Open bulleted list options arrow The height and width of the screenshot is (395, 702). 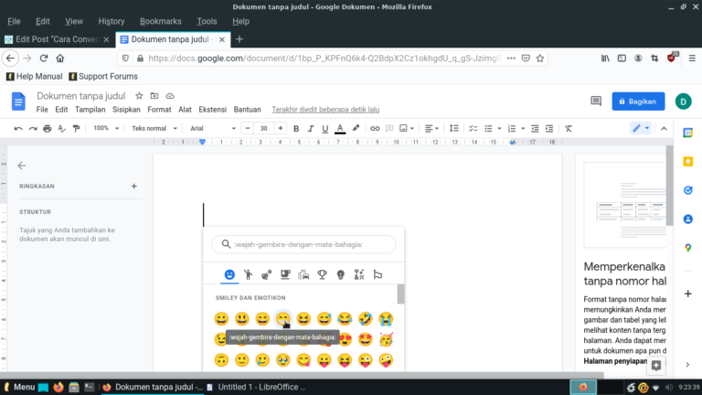pyautogui.click(x=499, y=129)
